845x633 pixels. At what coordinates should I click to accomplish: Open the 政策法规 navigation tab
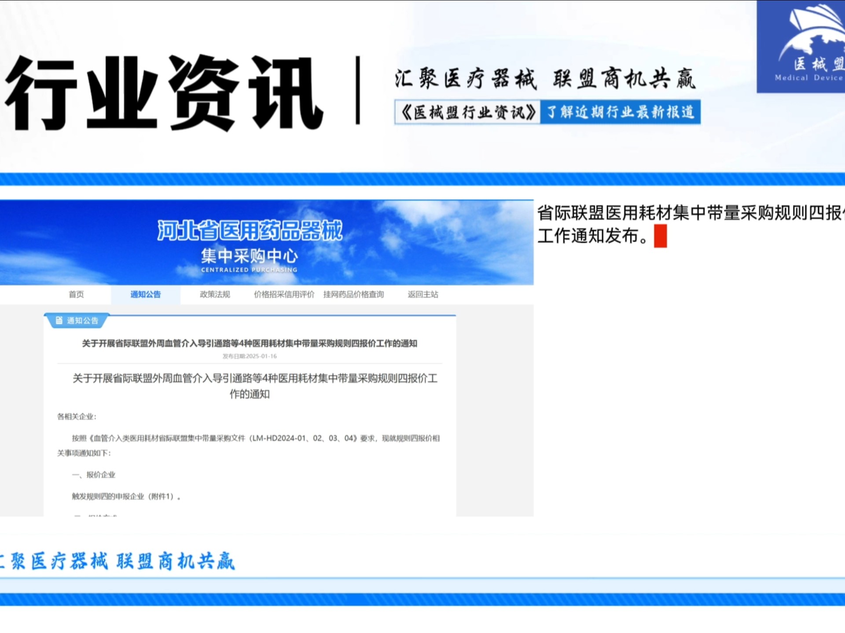(215, 295)
